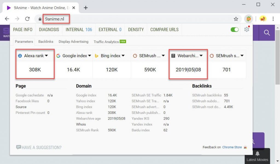Image resolution: width=280 pixels, height=164 pixels.
Task: Switch to the Display Advertising sub-tab
Action: pyautogui.click(x=73, y=42)
